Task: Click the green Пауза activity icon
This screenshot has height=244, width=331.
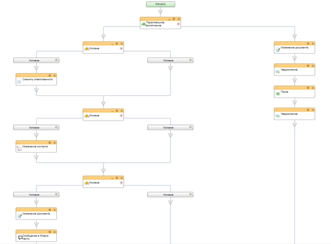Action: (x=278, y=94)
